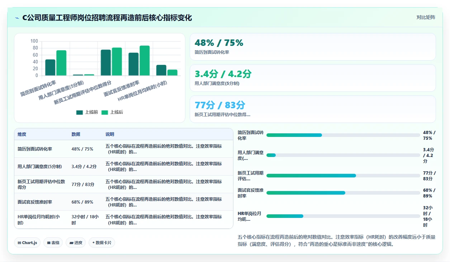Select the 面试官反馈准时率 table row label

[35, 202]
